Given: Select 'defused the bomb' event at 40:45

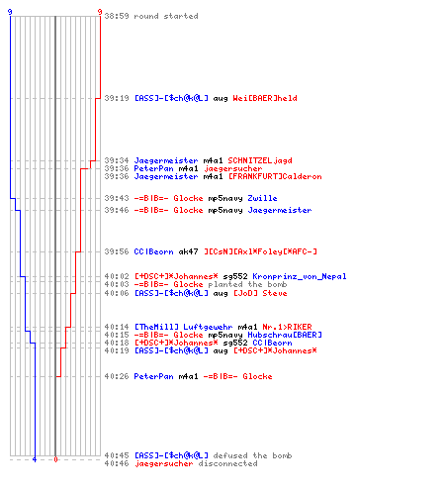Looking at the screenshot, I should [252, 455].
